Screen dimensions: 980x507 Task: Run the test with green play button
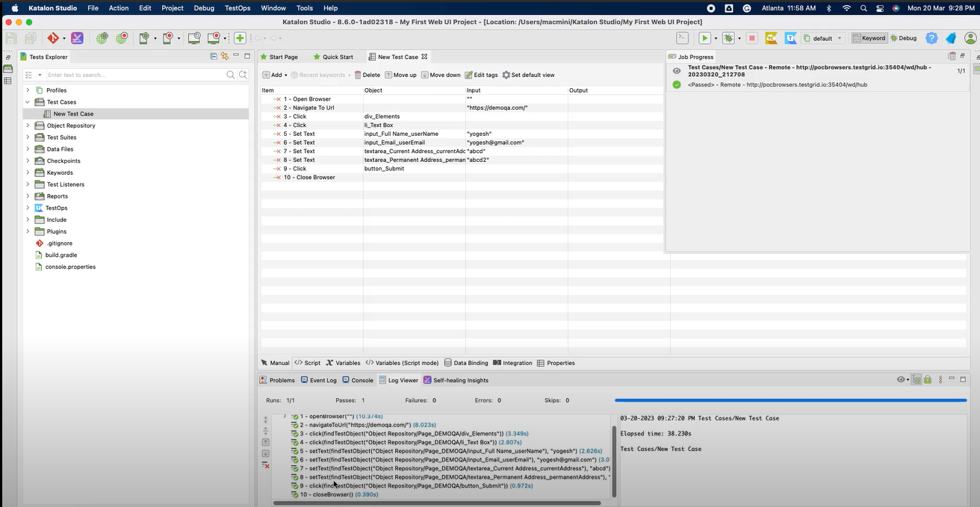pos(704,38)
